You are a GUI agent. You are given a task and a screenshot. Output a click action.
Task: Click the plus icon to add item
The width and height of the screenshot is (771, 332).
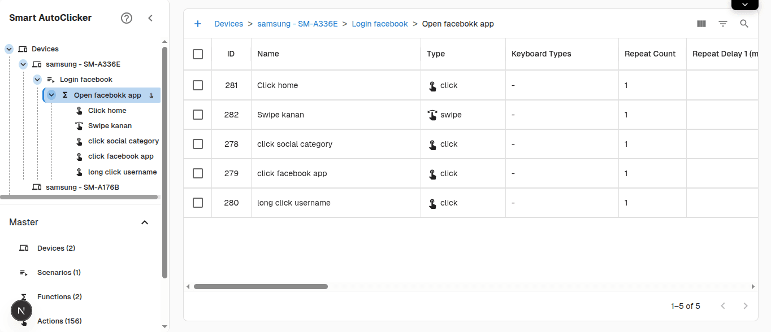(198, 24)
